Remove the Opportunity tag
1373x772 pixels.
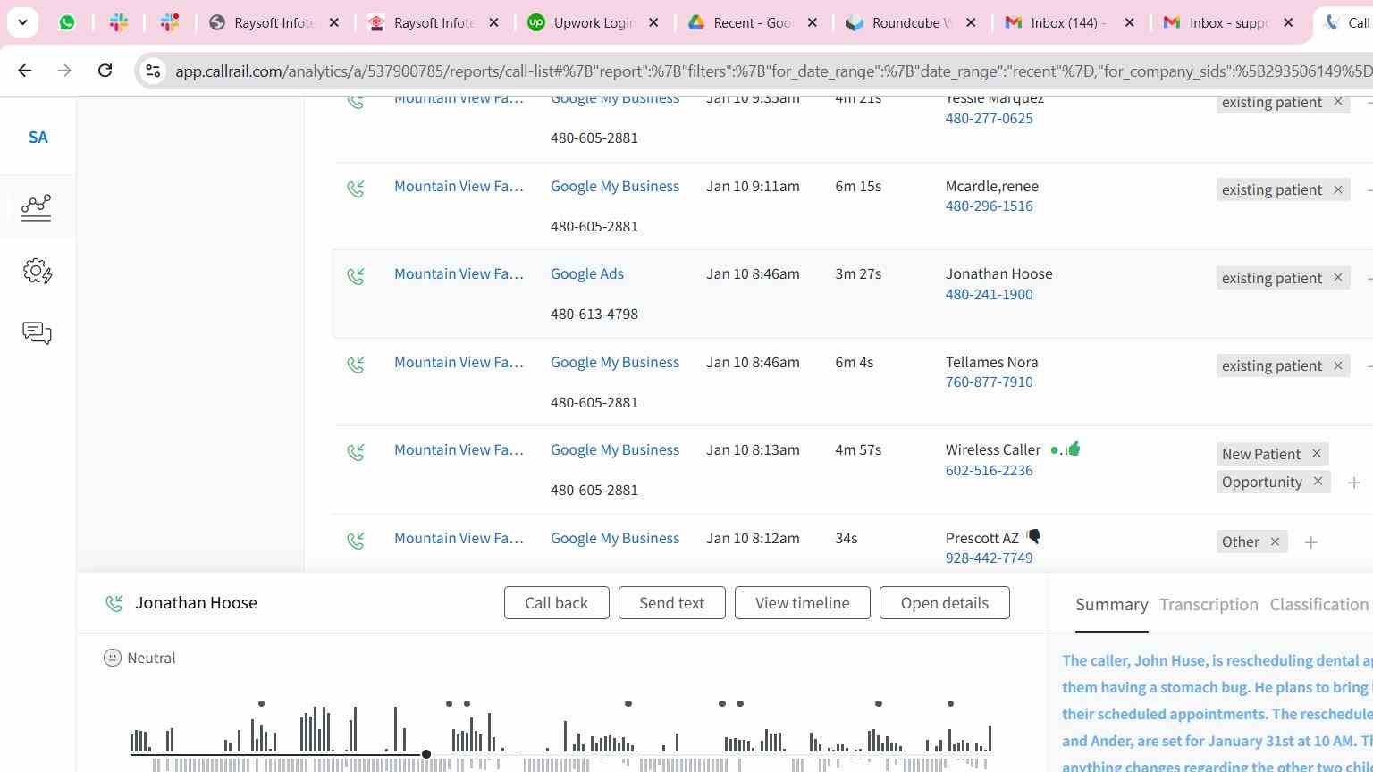click(x=1318, y=482)
